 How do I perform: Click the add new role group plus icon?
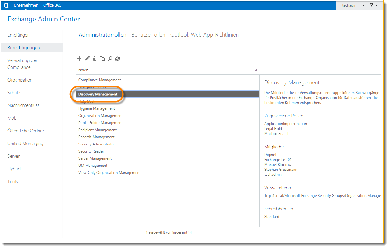point(79,59)
